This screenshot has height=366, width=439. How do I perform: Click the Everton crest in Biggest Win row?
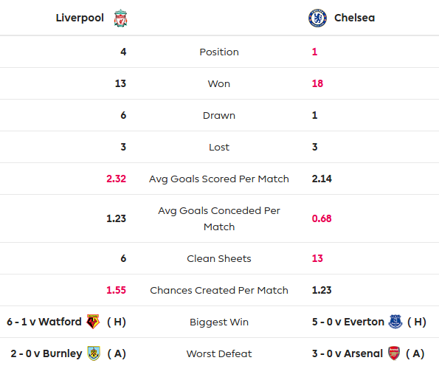tap(395, 322)
